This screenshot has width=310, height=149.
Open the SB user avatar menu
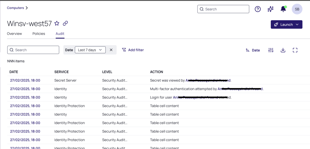click(x=297, y=9)
